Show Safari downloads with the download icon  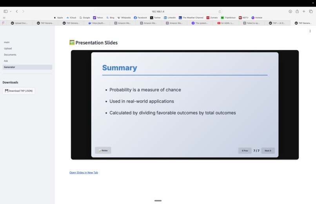pos(290,11)
